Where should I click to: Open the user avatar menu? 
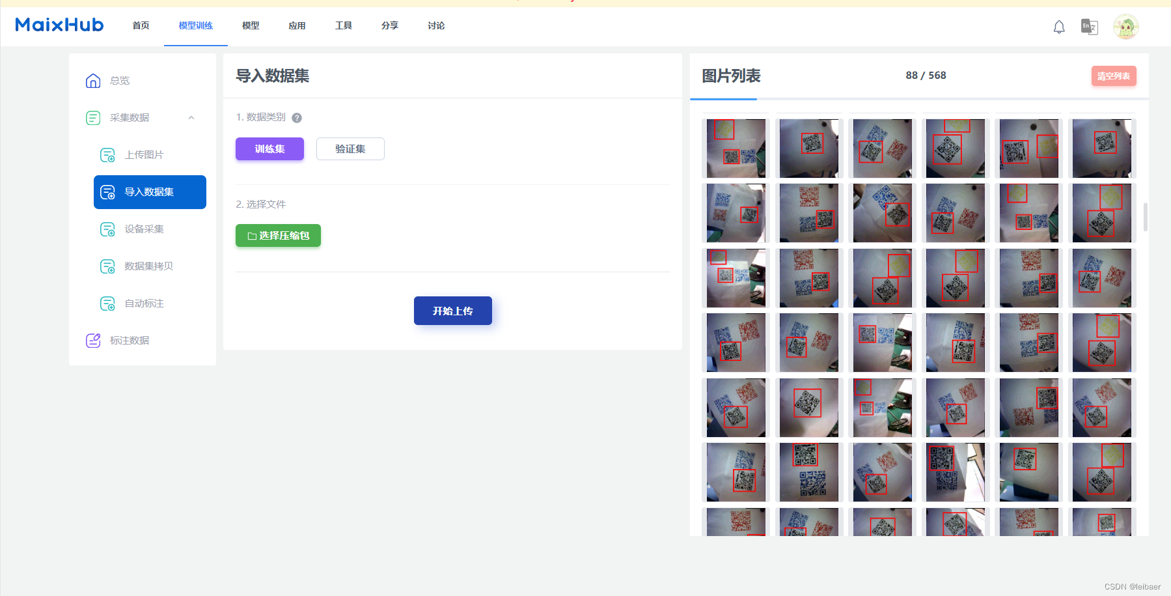1125,27
